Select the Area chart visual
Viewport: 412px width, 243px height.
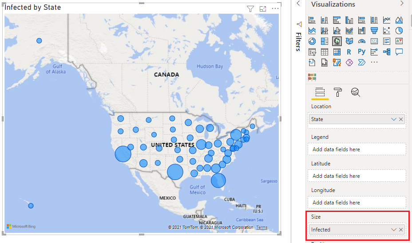(x=399, y=20)
